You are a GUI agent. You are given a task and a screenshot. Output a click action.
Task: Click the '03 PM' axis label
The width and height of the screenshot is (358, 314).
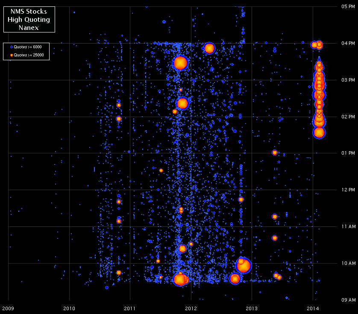(x=348, y=80)
